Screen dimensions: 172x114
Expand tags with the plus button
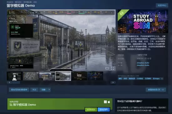pos(162,79)
